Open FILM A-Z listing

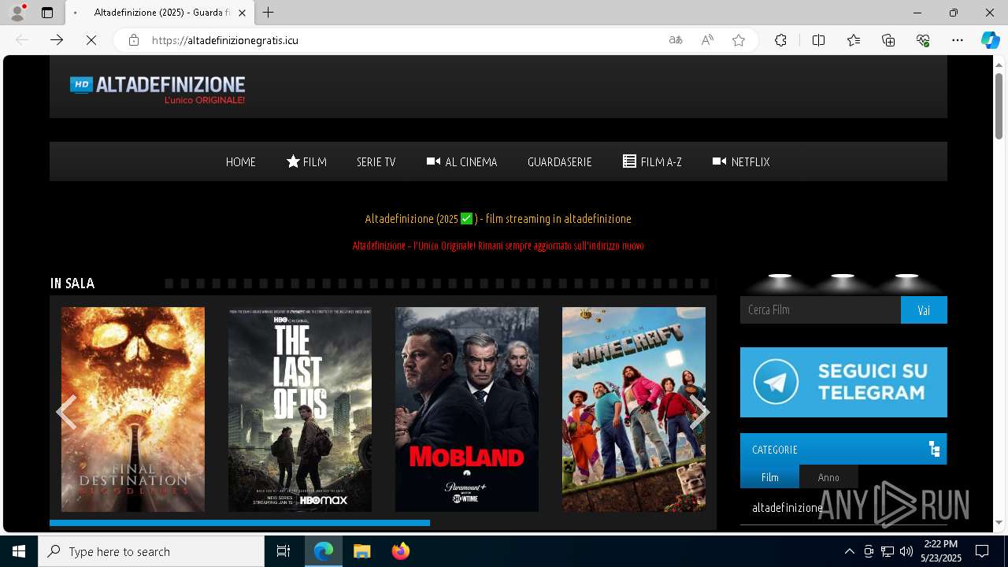pyautogui.click(x=652, y=161)
